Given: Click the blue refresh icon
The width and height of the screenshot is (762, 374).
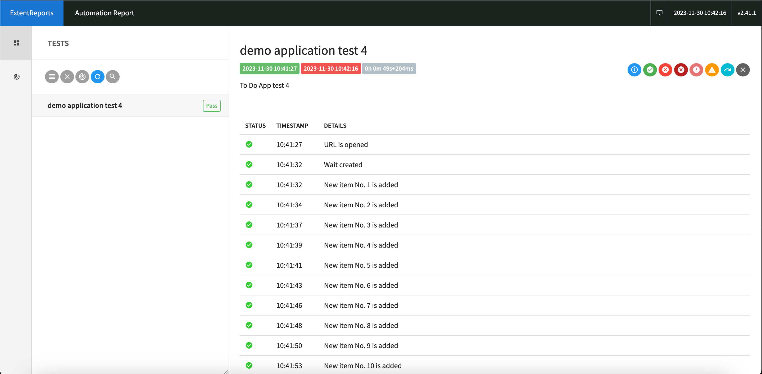Looking at the screenshot, I should point(98,77).
